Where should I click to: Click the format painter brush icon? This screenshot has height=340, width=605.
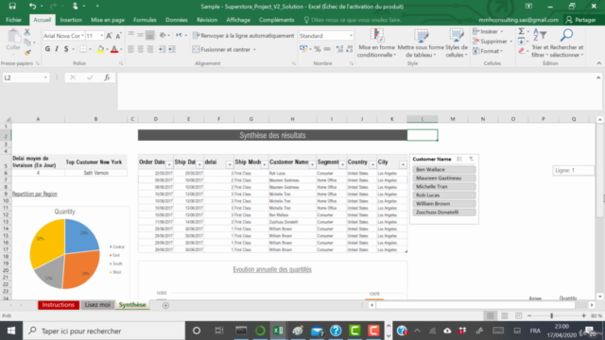point(27,52)
